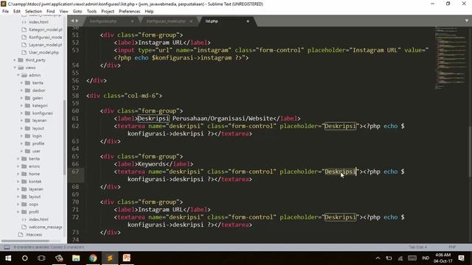This screenshot has width=472, height=265.
Task: Open User_model.php in the sidebar
Action: pos(44,52)
